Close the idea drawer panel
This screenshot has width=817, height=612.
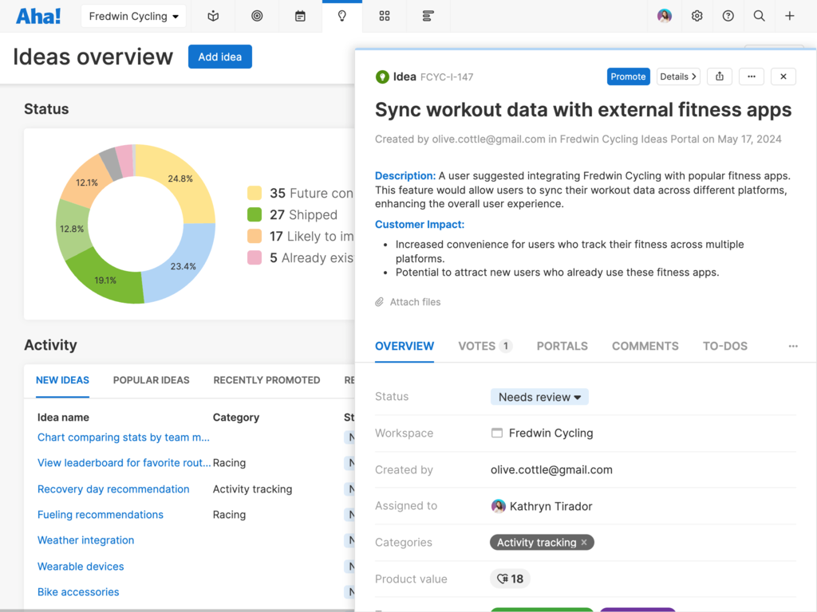click(783, 76)
